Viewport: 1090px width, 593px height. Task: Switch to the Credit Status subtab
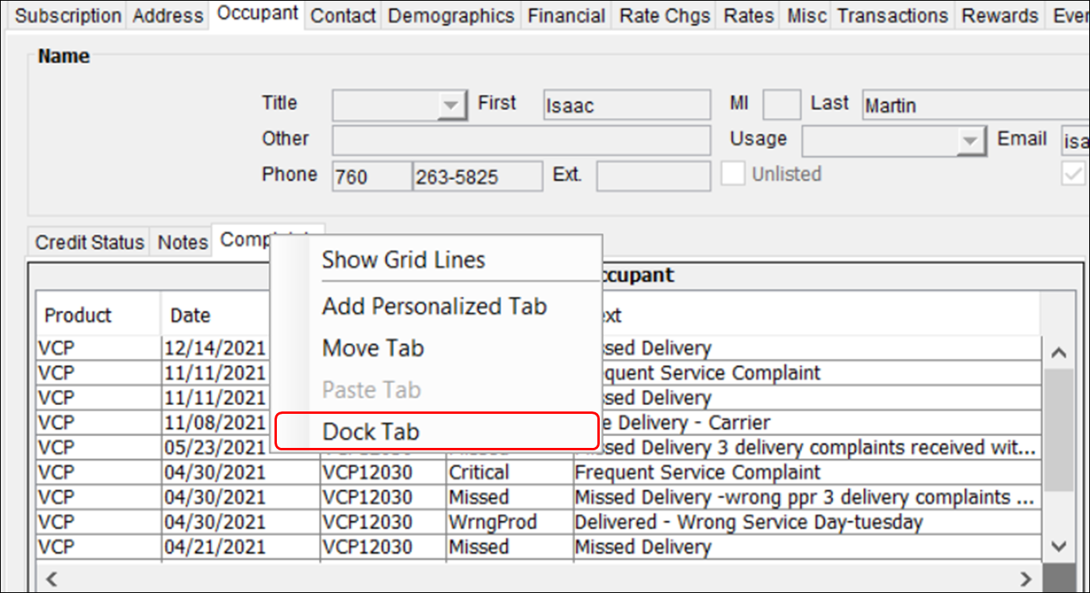(90, 243)
